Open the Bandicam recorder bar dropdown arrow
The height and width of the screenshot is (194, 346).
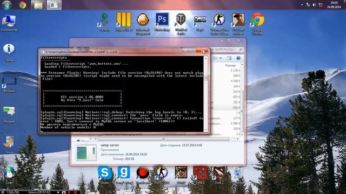click(58, 192)
